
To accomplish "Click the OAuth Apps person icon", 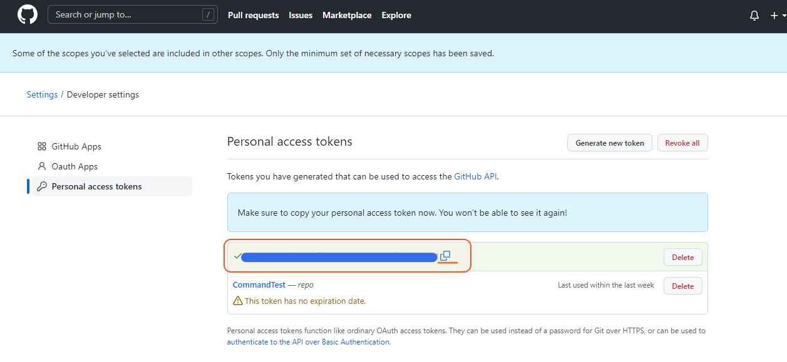I will tap(42, 166).
